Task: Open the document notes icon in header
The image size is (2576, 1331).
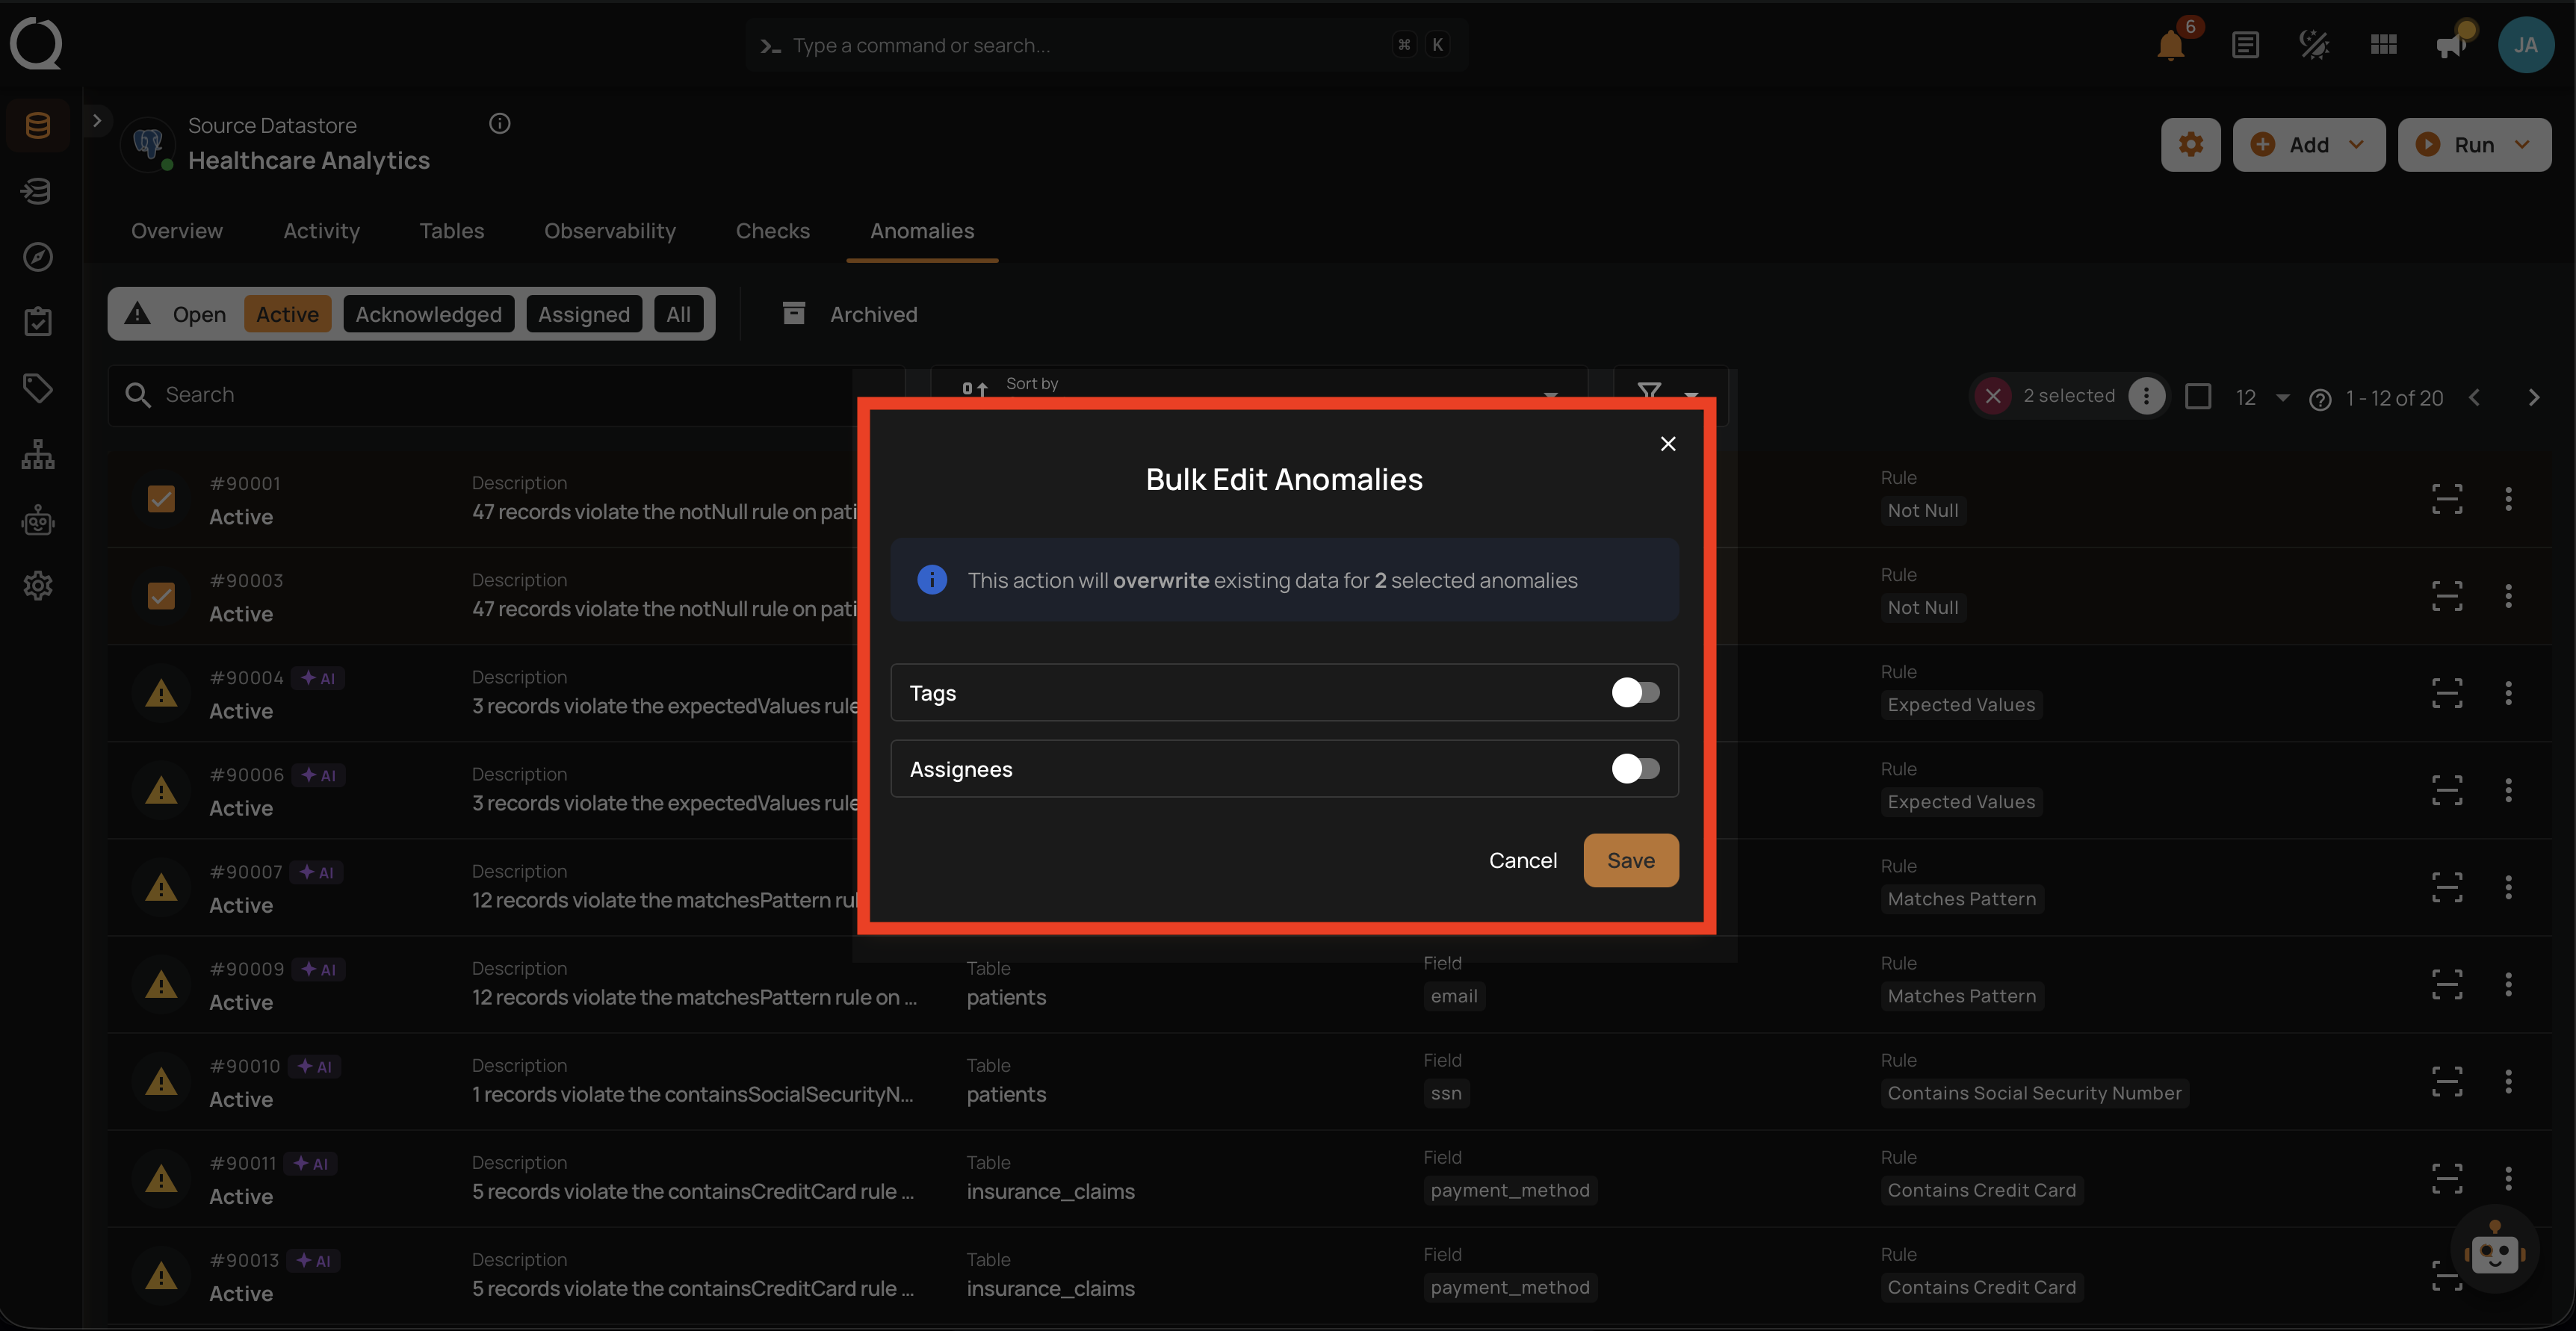Action: 2245,45
